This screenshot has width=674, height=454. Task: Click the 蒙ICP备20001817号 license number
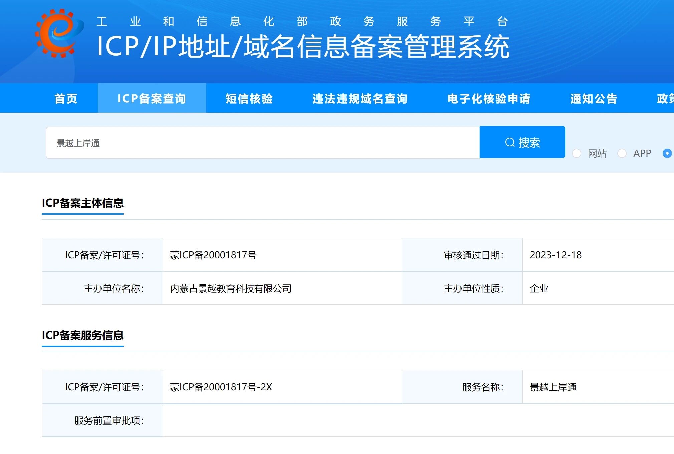(213, 255)
